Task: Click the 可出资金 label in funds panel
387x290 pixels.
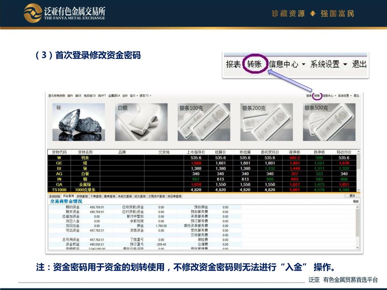Action: pos(73,230)
